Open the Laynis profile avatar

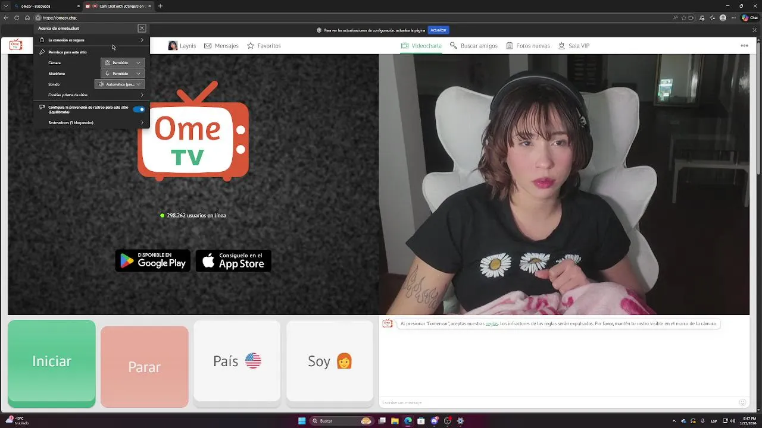point(173,46)
